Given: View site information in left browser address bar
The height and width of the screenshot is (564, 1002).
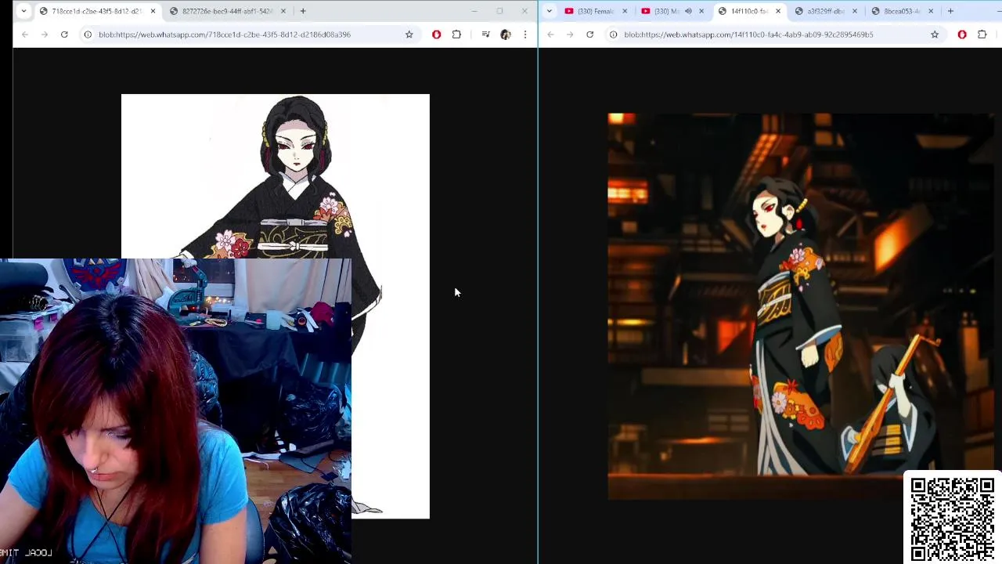Looking at the screenshot, I should 88,34.
